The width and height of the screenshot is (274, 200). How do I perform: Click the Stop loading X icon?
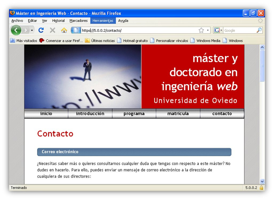[x=52, y=30]
